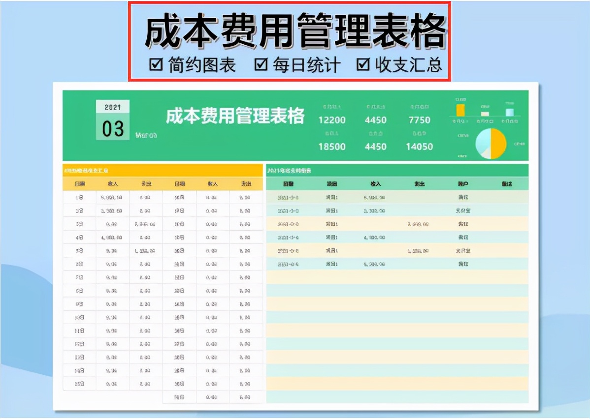590x419 pixels.
Task: Expand the 日期 column header filter
Action: tap(288, 183)
